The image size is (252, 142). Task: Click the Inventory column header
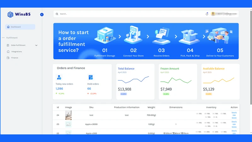(x=211, y=107)
